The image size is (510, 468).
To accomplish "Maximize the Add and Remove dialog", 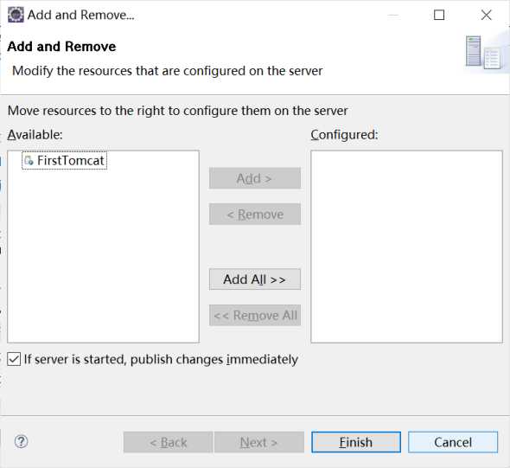I will tap(439, 15).
